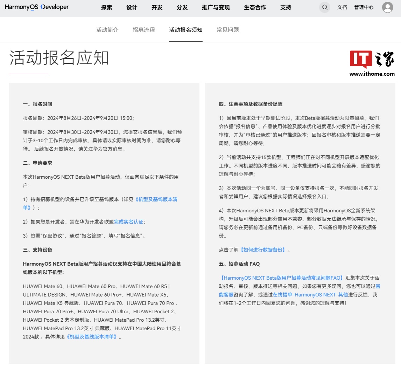Open the 生态合作 menu
This screenshot has width=401, height=369.
255,7
